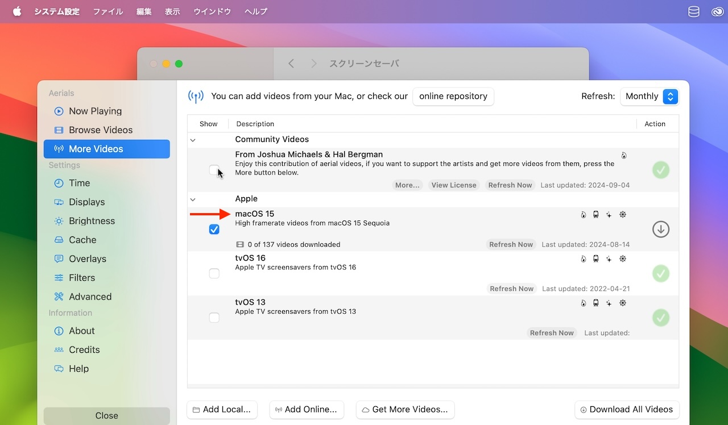Select More Videos in the sidebar
Viewport: 728px width, 425px height.
tap(106, 149)
